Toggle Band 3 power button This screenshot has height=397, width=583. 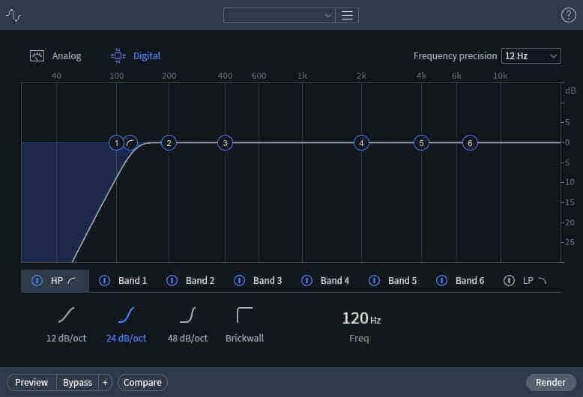pos(240,281)
